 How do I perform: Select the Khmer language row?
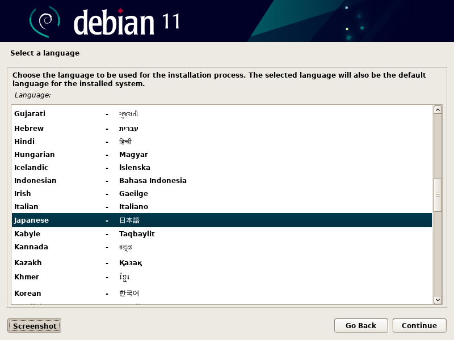pos(222,277)
